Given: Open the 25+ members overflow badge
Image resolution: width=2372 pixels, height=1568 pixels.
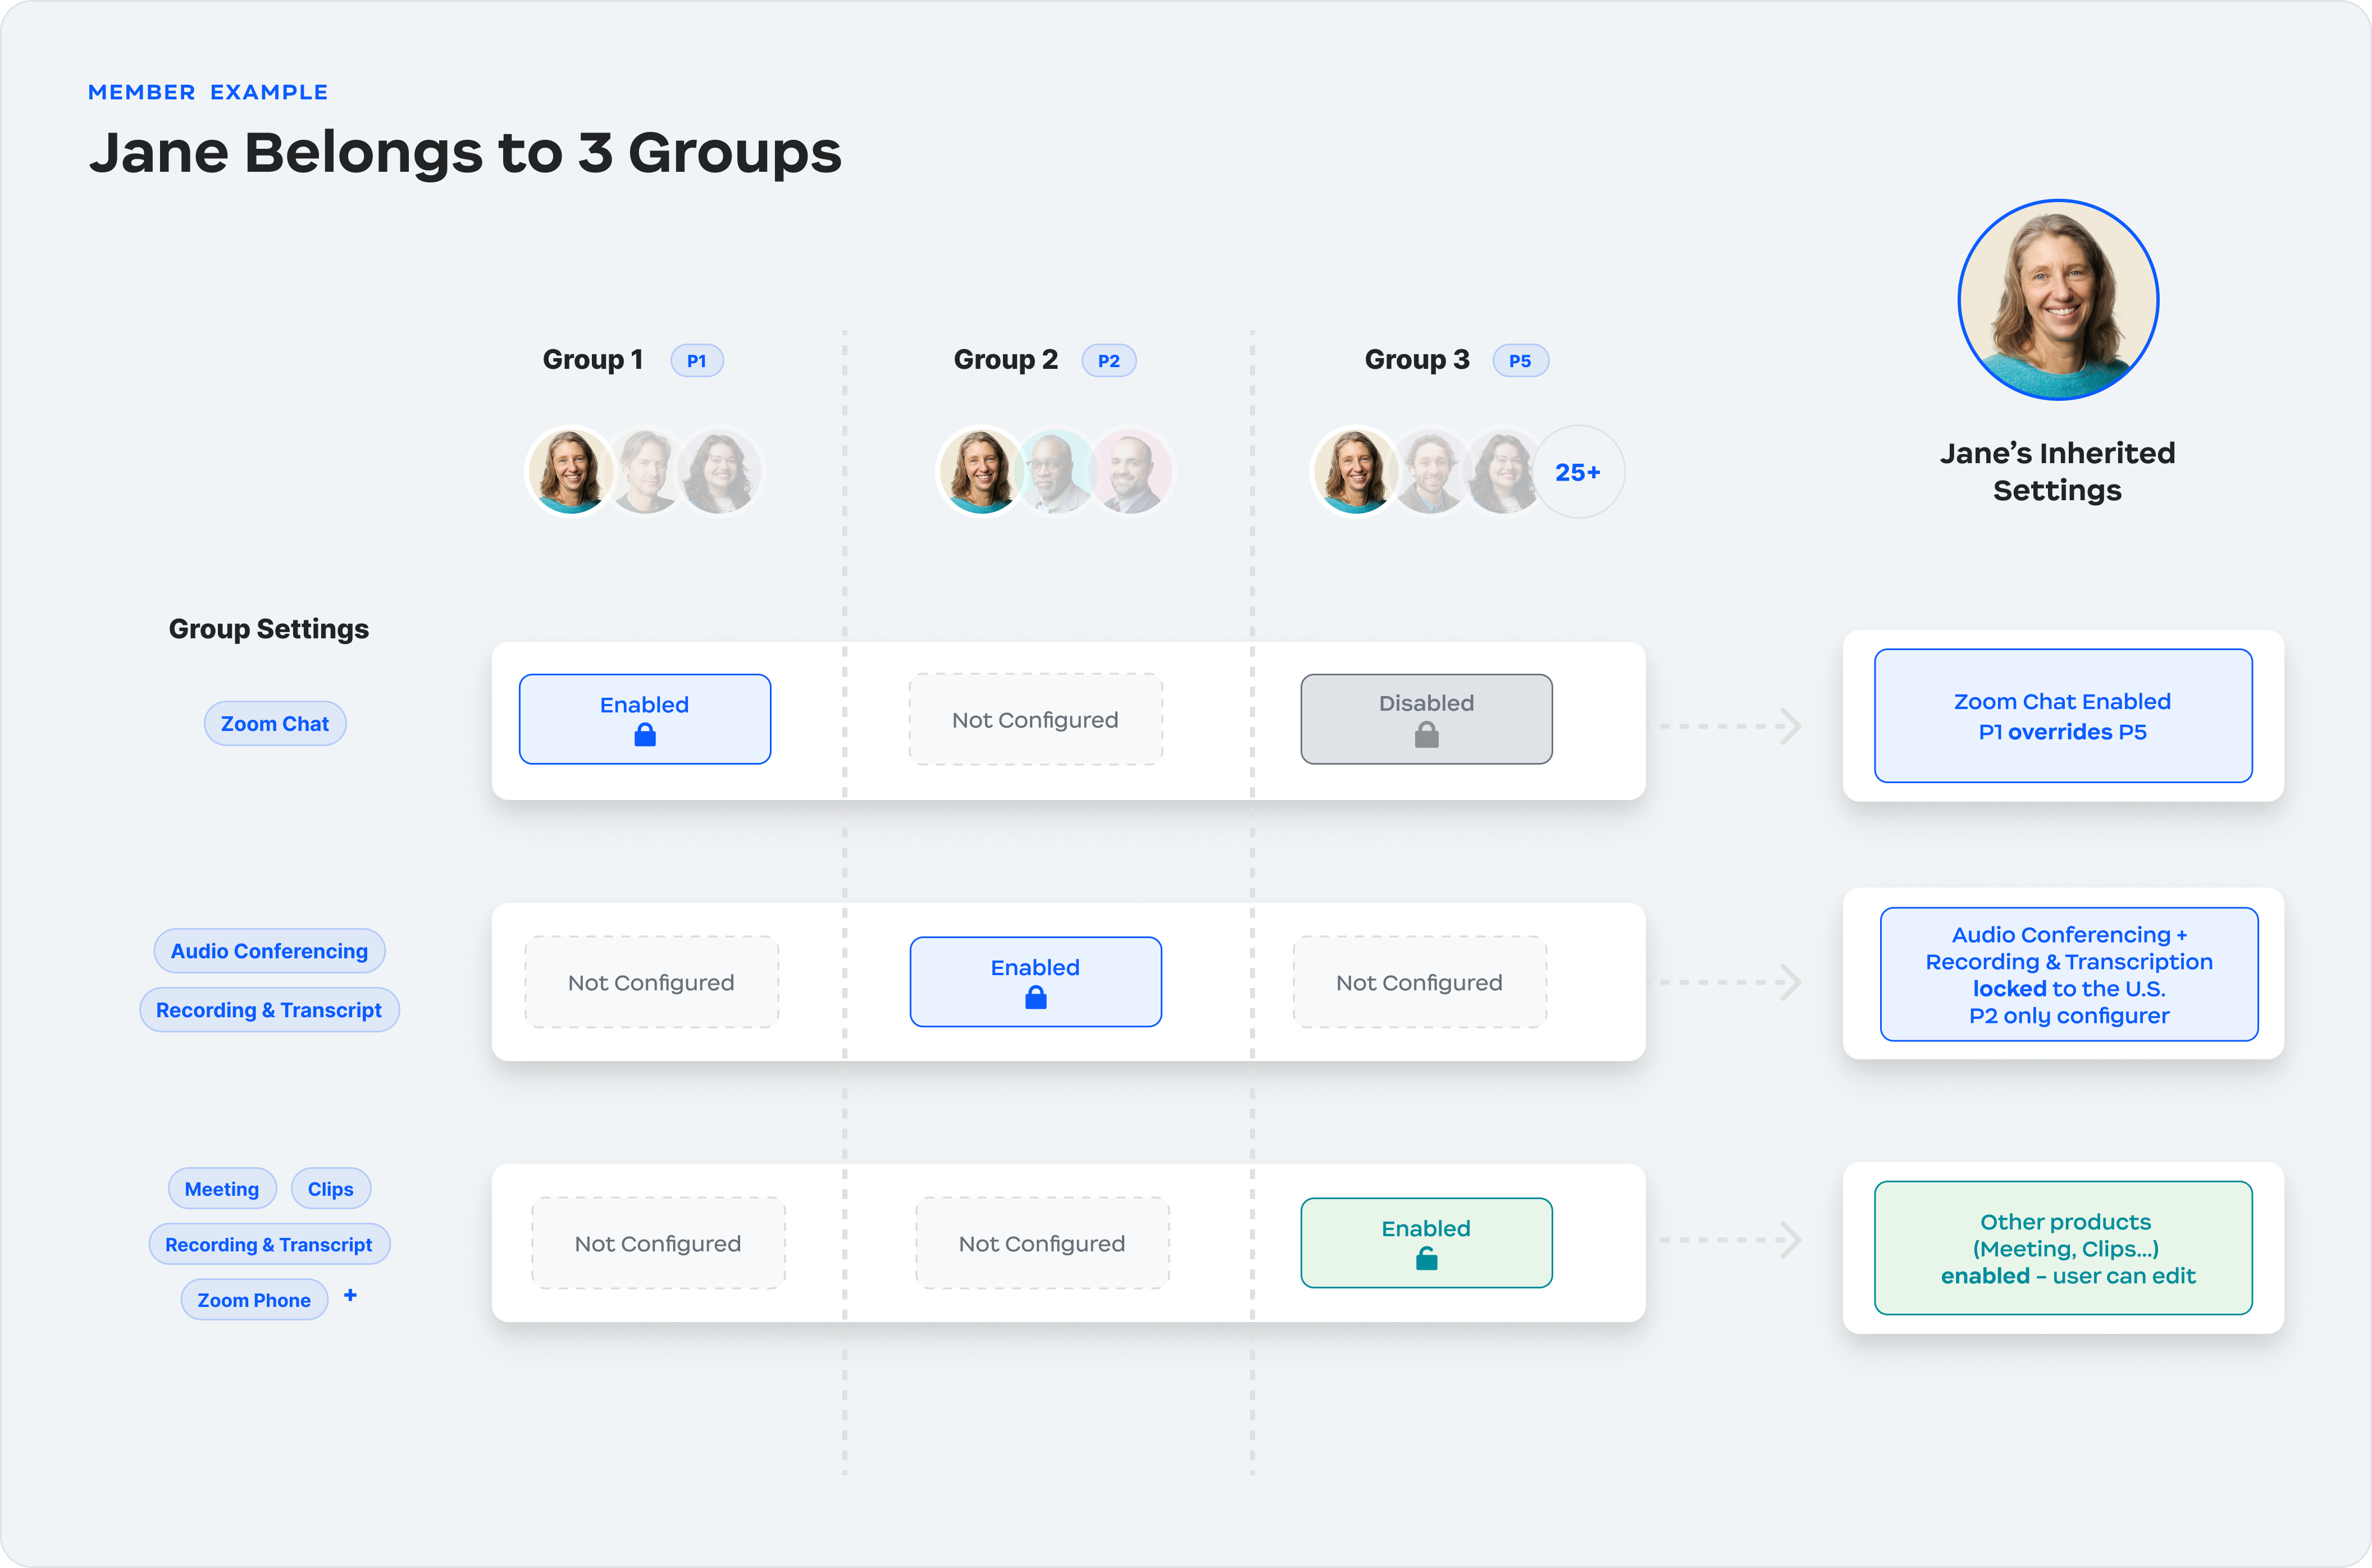Looking at the screenshot, I should point(1578,472).
